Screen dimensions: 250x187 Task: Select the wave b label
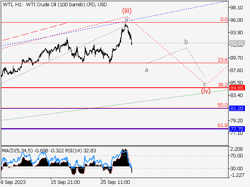186,42
